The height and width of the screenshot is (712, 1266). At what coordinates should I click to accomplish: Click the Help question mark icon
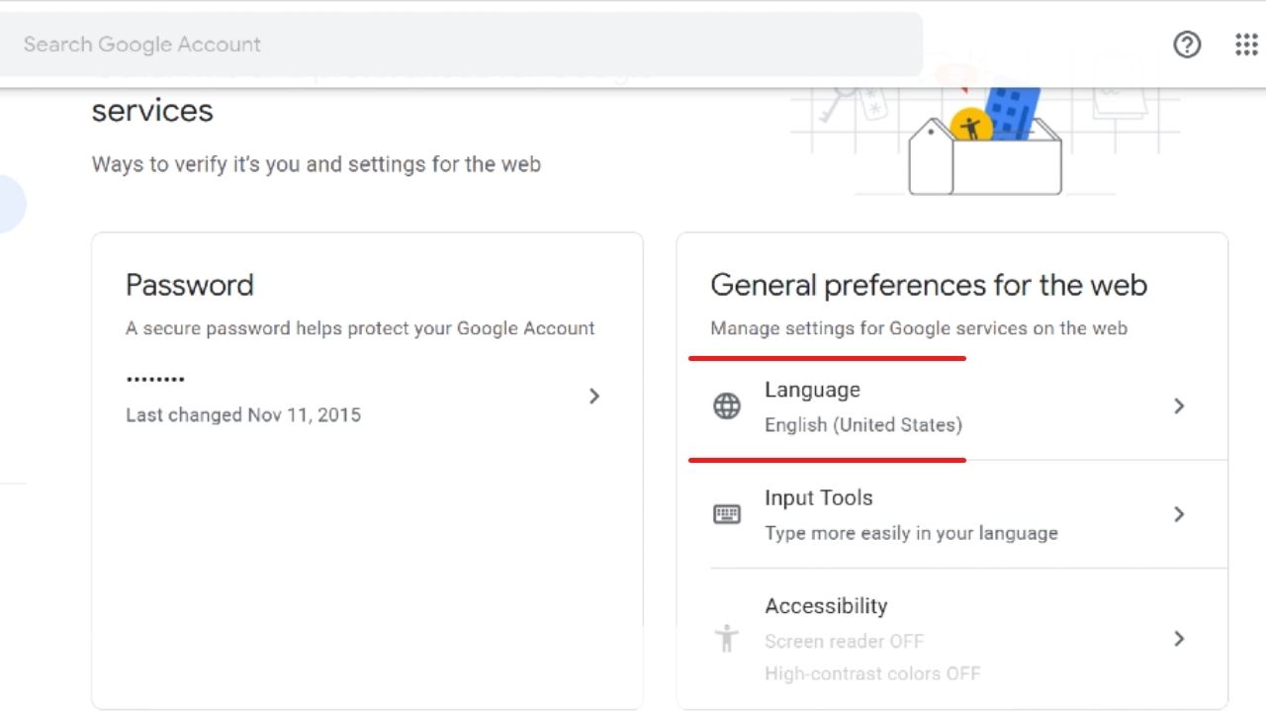1187,44
